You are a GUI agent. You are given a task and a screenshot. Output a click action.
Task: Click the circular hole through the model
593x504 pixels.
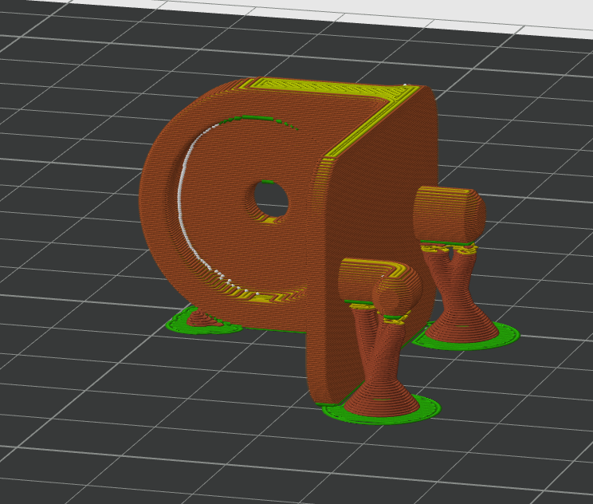tap(271, 201)
